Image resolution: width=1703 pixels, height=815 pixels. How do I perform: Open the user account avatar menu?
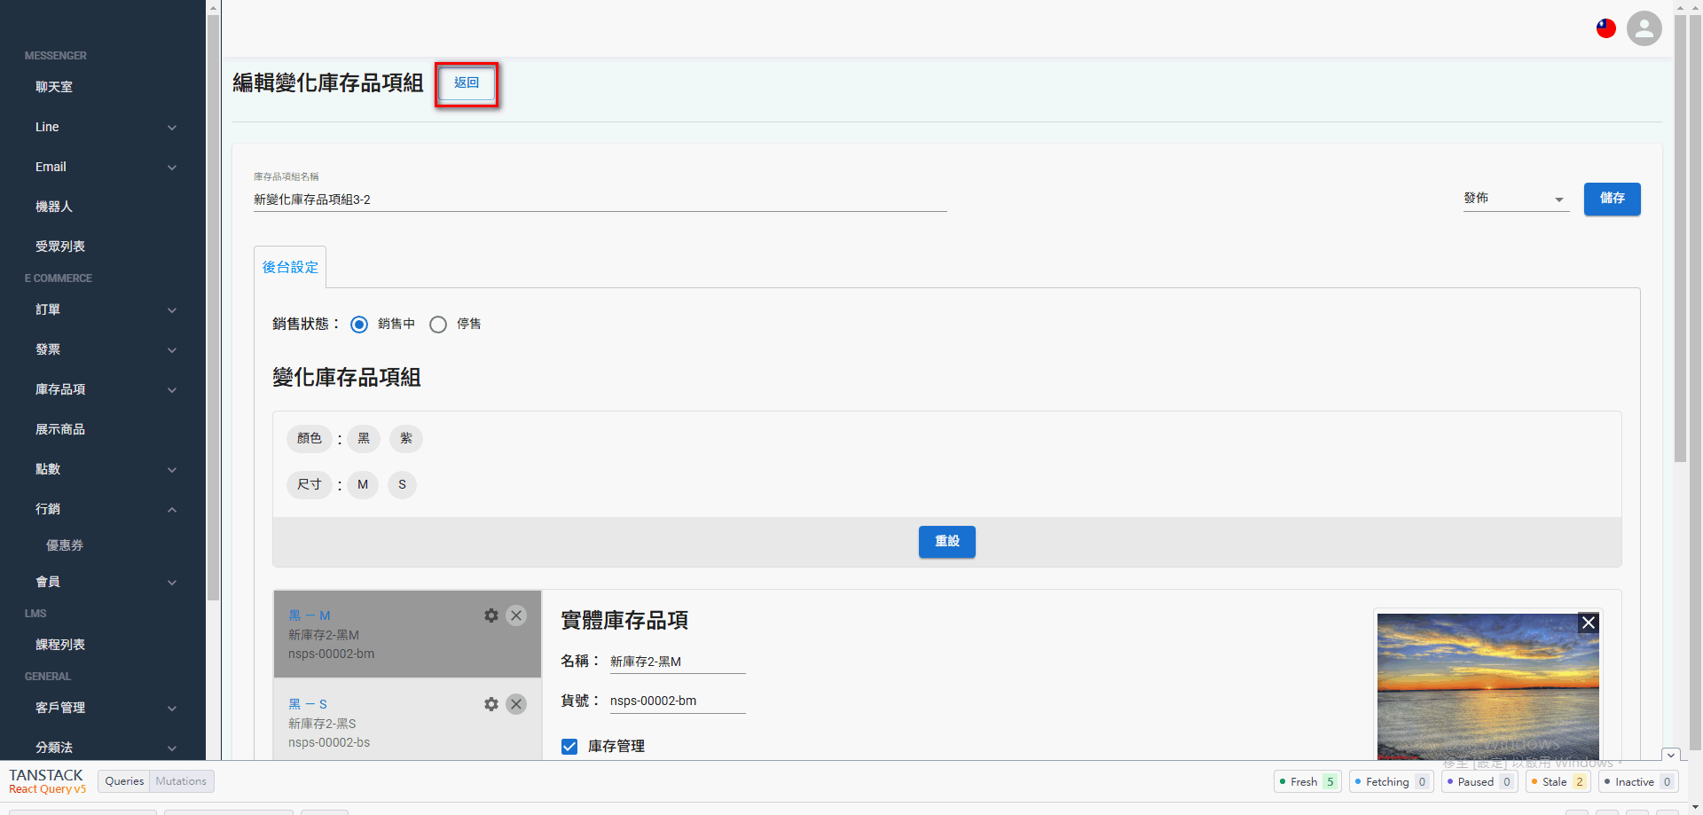click(x=1644, y=28)
